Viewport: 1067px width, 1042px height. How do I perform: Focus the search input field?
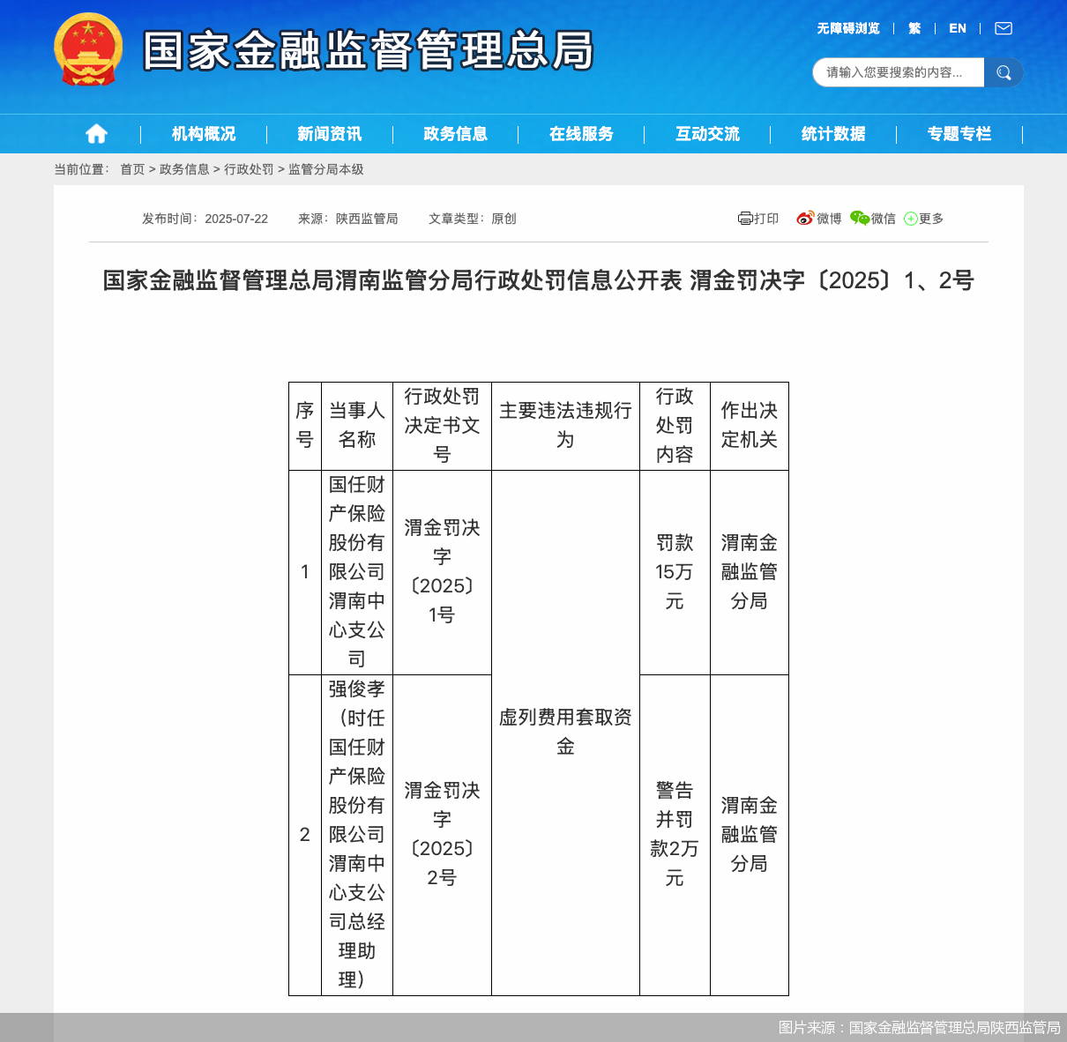tap(899, 72)
